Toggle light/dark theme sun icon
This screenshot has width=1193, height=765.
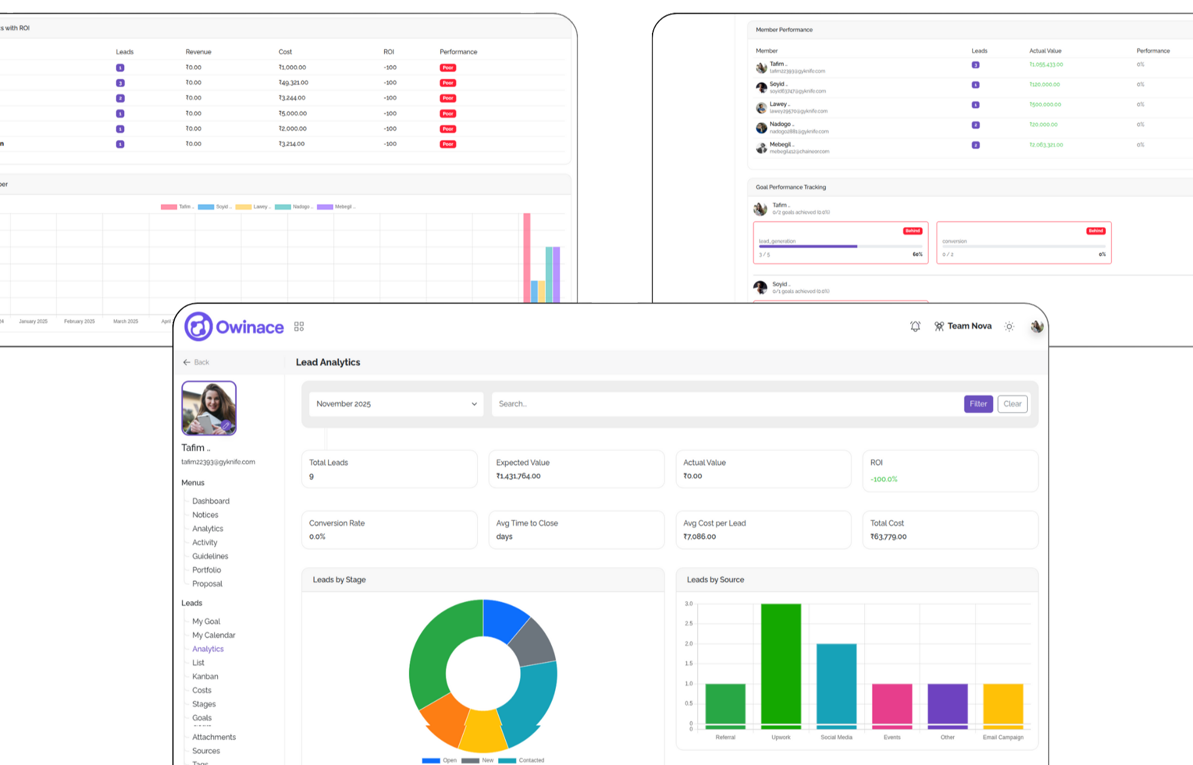[x=1009, y=326]
